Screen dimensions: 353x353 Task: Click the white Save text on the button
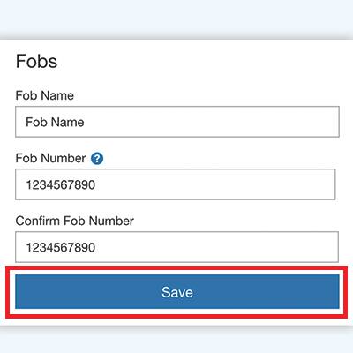pyautogui.click(x=177, y=292)
